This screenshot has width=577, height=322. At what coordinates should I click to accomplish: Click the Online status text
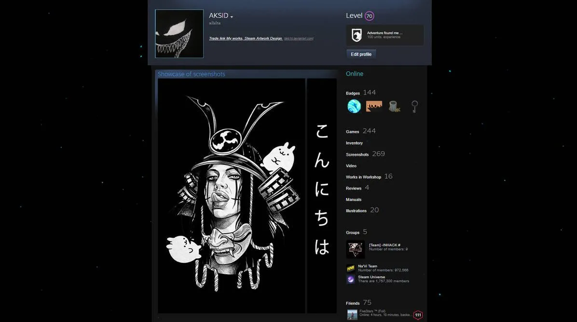(x=355, y=74)
